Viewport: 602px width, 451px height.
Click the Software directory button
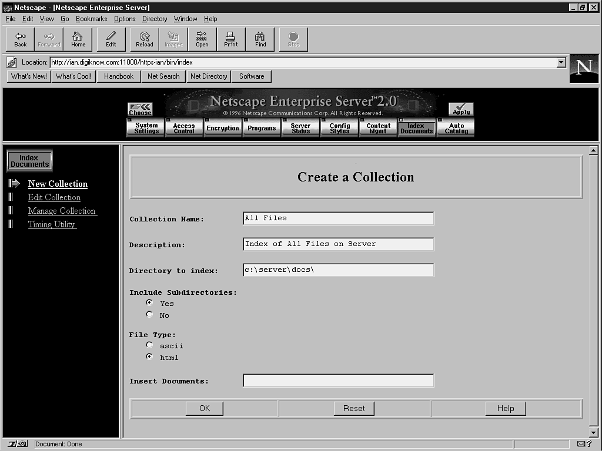coord(252,76)
